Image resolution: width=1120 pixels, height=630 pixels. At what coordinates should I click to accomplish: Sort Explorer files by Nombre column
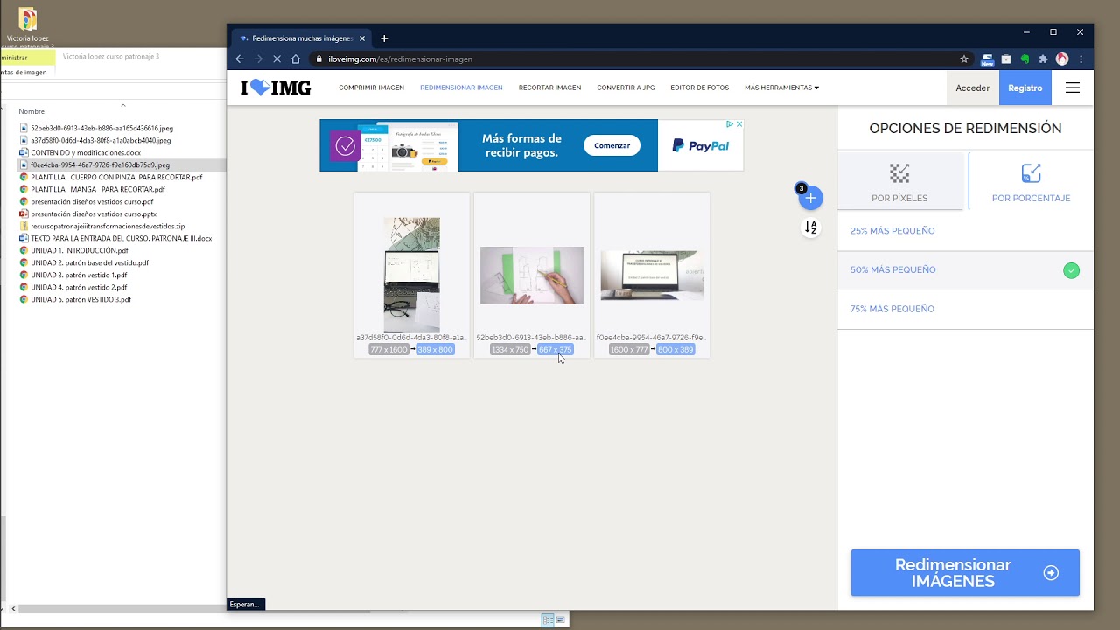point(31,111)
